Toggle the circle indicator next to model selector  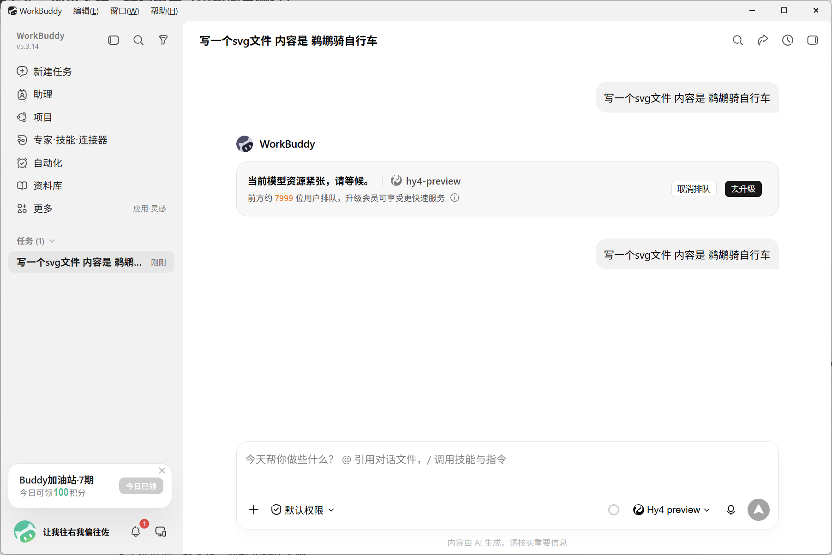click(x=614, y=510)
